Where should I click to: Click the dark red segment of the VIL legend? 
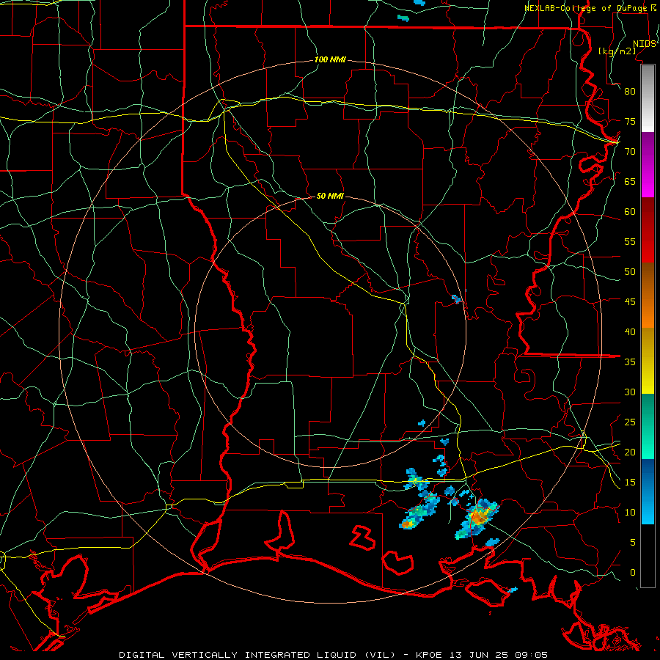[648, 230]
